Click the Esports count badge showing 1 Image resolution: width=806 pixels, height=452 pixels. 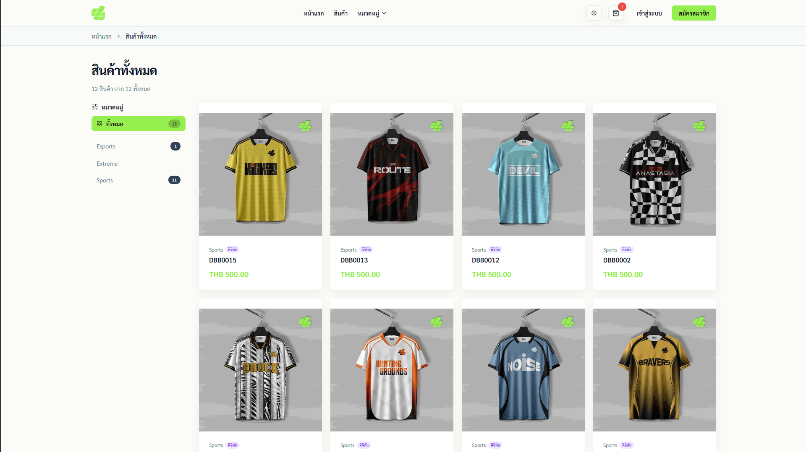pyautogui.click(x=175, y=146)
